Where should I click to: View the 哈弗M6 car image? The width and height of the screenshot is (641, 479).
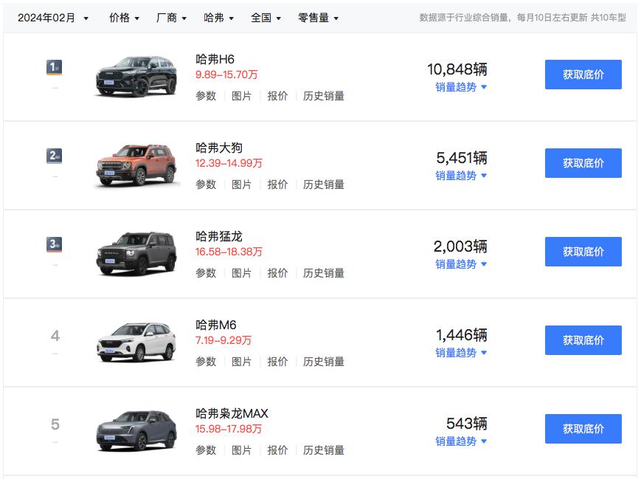pos(136,341)
